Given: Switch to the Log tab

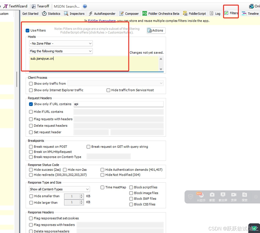Looking at the screenshot, I should pyautogui.click(x=215, y=14).
